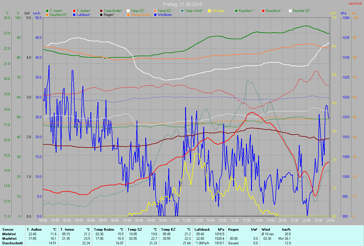The height and width of the screenshot is (246, 364).
Task: Click the green T. Innen legend square
Action: tap(47, 11)
